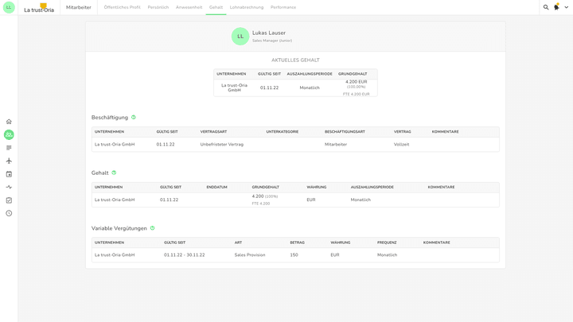Click the La trust-Oria logo
The image size is (573, 322).
[x=39, y=8]
